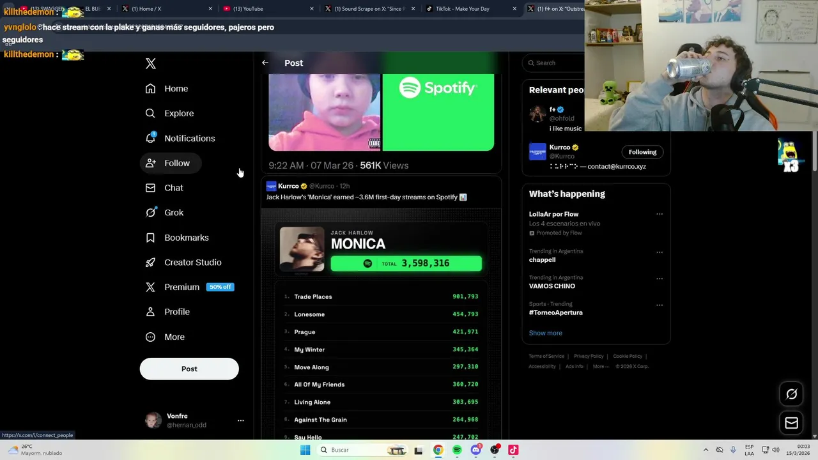The image size is (818, 460).
Task: Switch to the Sound Scrape on X tab
Action: point(370,9)
